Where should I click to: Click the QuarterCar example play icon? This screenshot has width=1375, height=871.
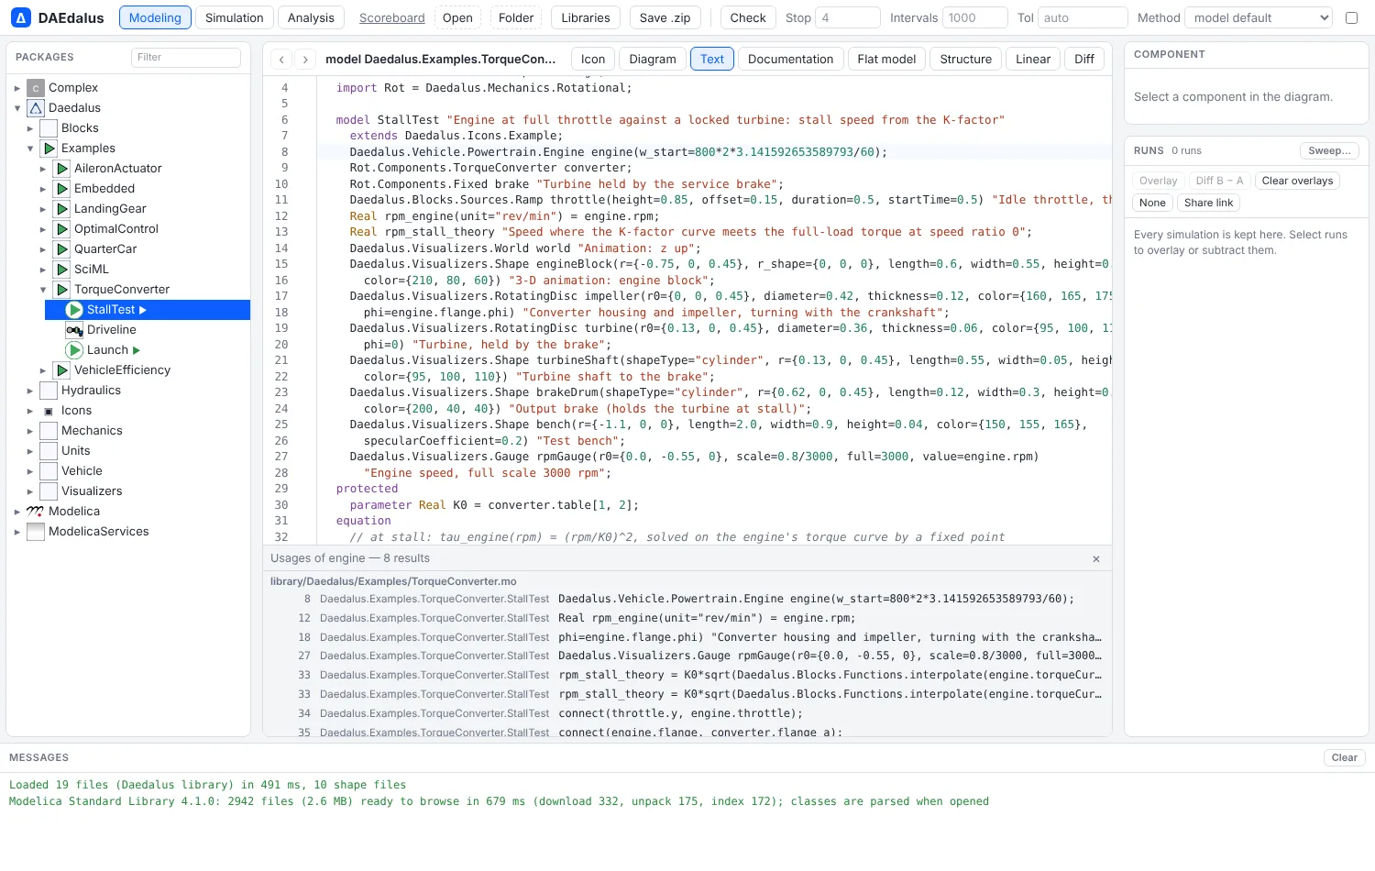61,249
